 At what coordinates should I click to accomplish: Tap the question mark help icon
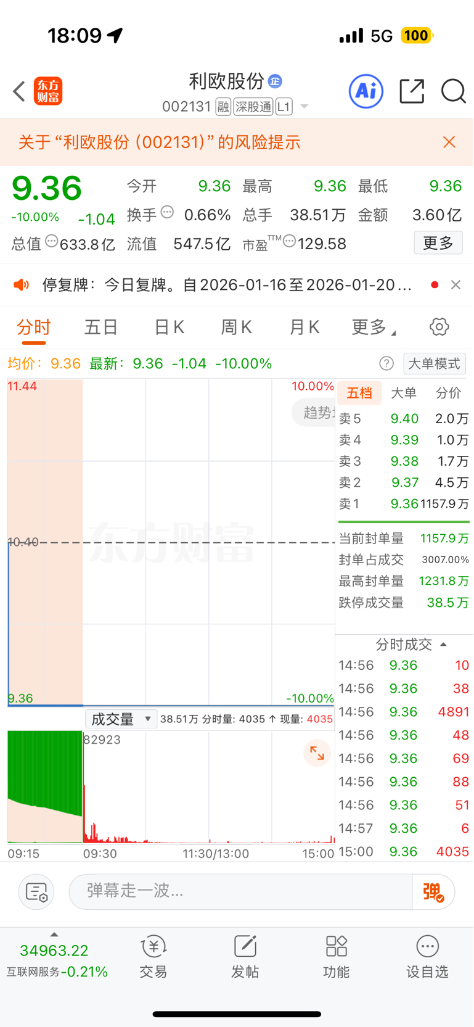(x=386, y=363)
